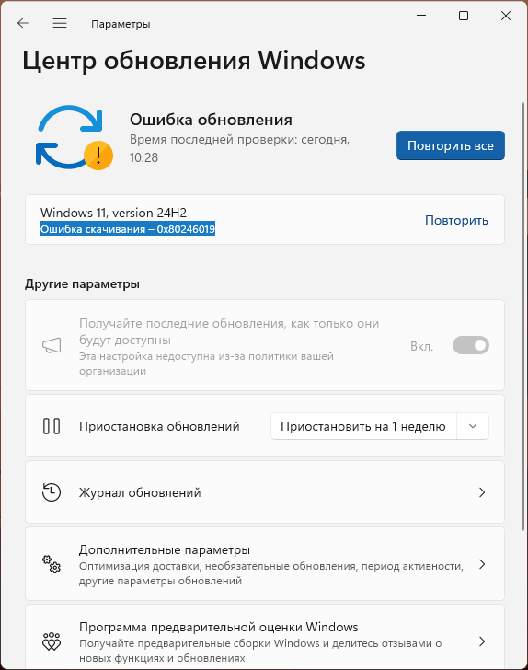Click the update history clock icon
The image size is (528, 670).
(x=52, y=492)
